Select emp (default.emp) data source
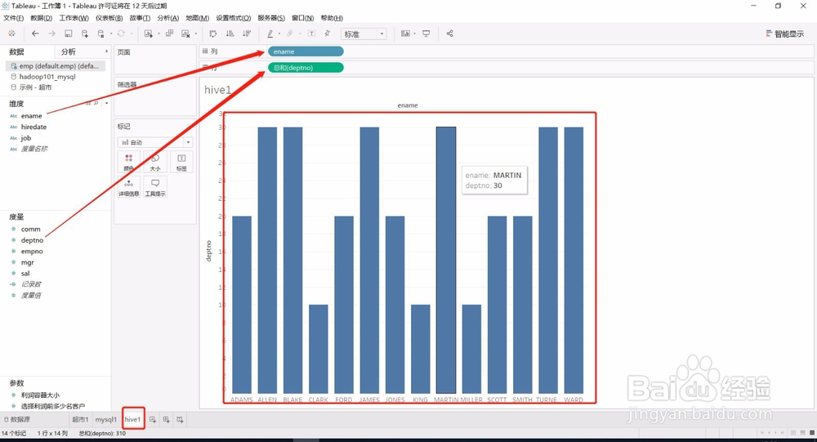 pyautogui.click(x=56, y=66)
